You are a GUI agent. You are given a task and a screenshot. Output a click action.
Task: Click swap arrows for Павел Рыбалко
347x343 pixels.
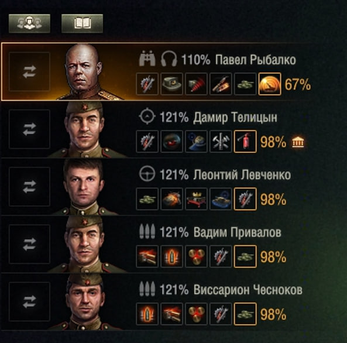pyautogui.click(x=29, y=71)
